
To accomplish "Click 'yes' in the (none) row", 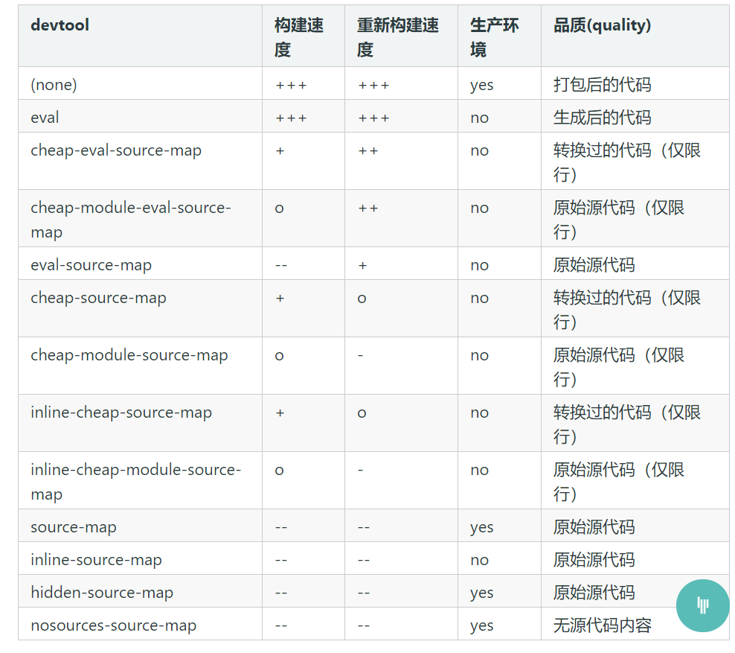I will click(482, 86).
